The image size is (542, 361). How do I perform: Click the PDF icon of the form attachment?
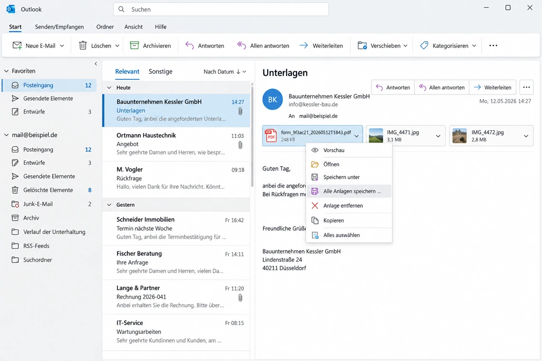click(x=271, y=135)
